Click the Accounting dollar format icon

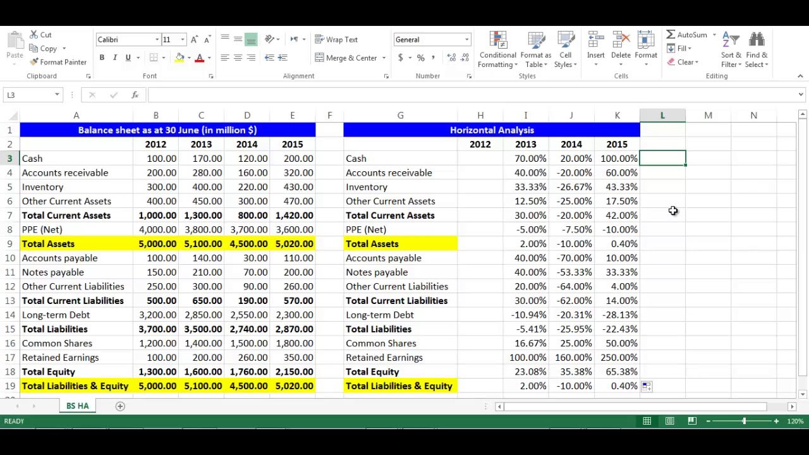[400, 58]
